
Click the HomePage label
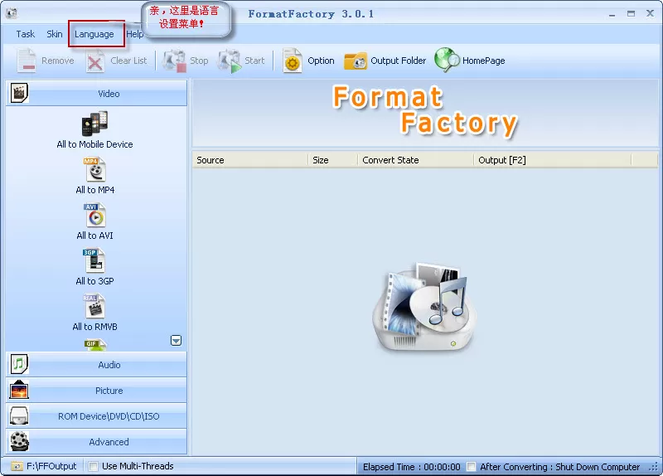(x=484, y=61)
